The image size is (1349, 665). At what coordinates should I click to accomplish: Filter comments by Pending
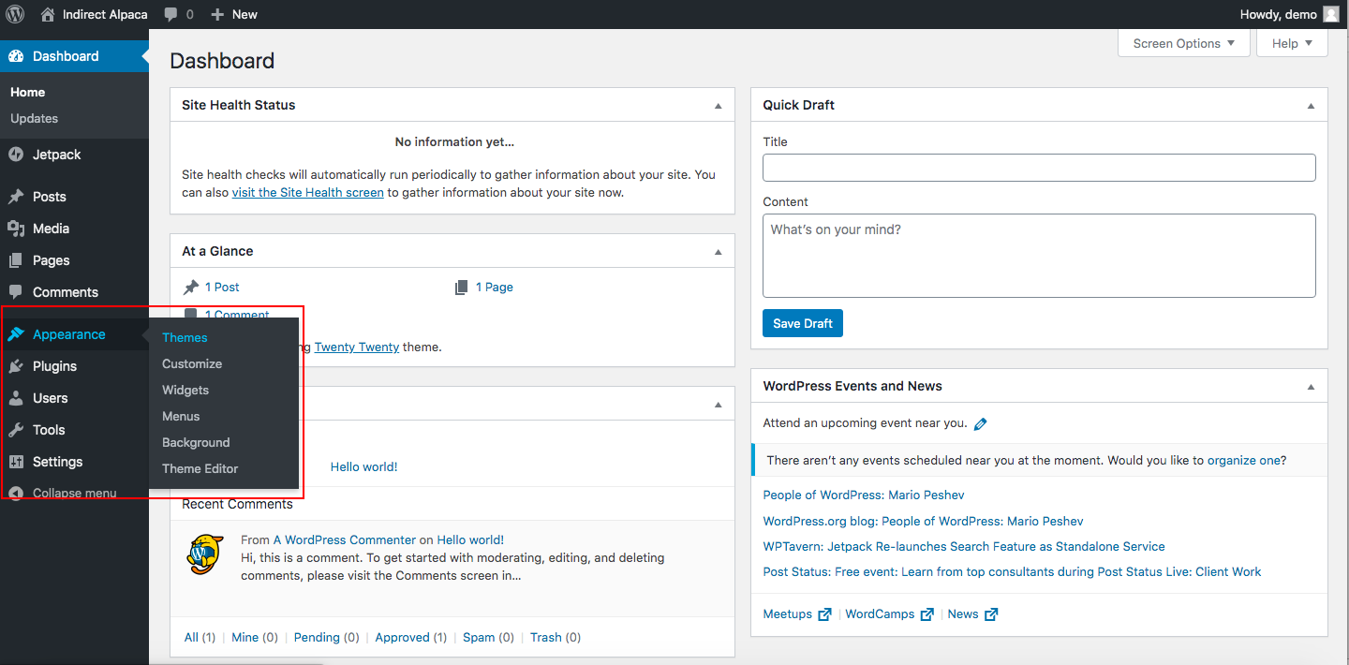point(317,637)
